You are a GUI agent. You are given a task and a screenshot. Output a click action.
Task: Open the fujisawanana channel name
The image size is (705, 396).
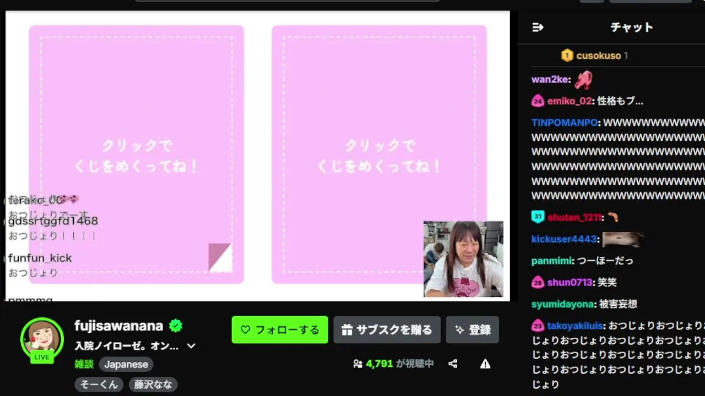(119, 326)
